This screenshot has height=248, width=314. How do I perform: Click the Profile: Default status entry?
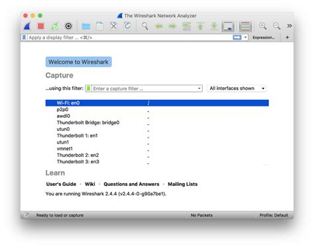point(274,215)
